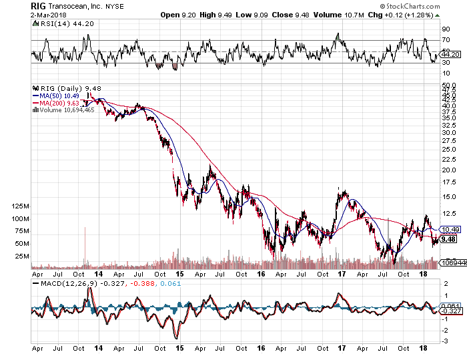
Task: Click the red -0.388 MACD signal value
Action: coord(141,283)
